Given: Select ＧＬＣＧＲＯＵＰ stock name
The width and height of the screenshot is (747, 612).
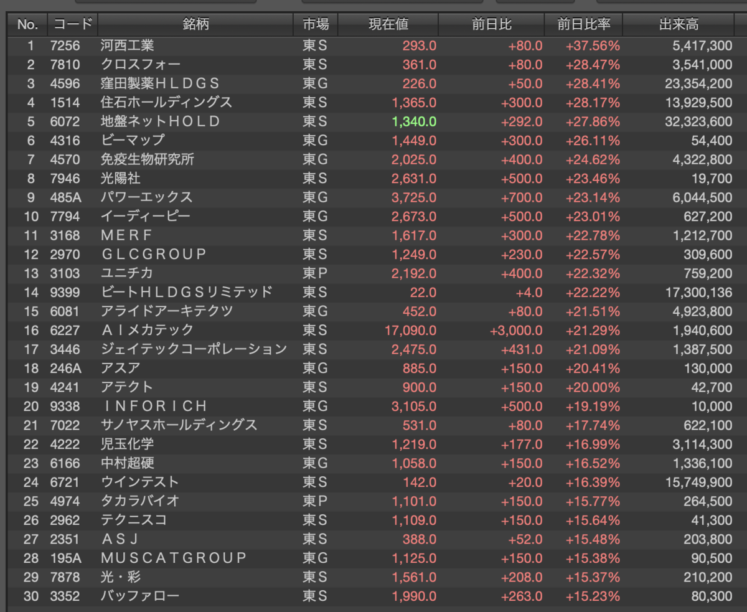Looking at the screenshot, I should [x=153, y=254].
